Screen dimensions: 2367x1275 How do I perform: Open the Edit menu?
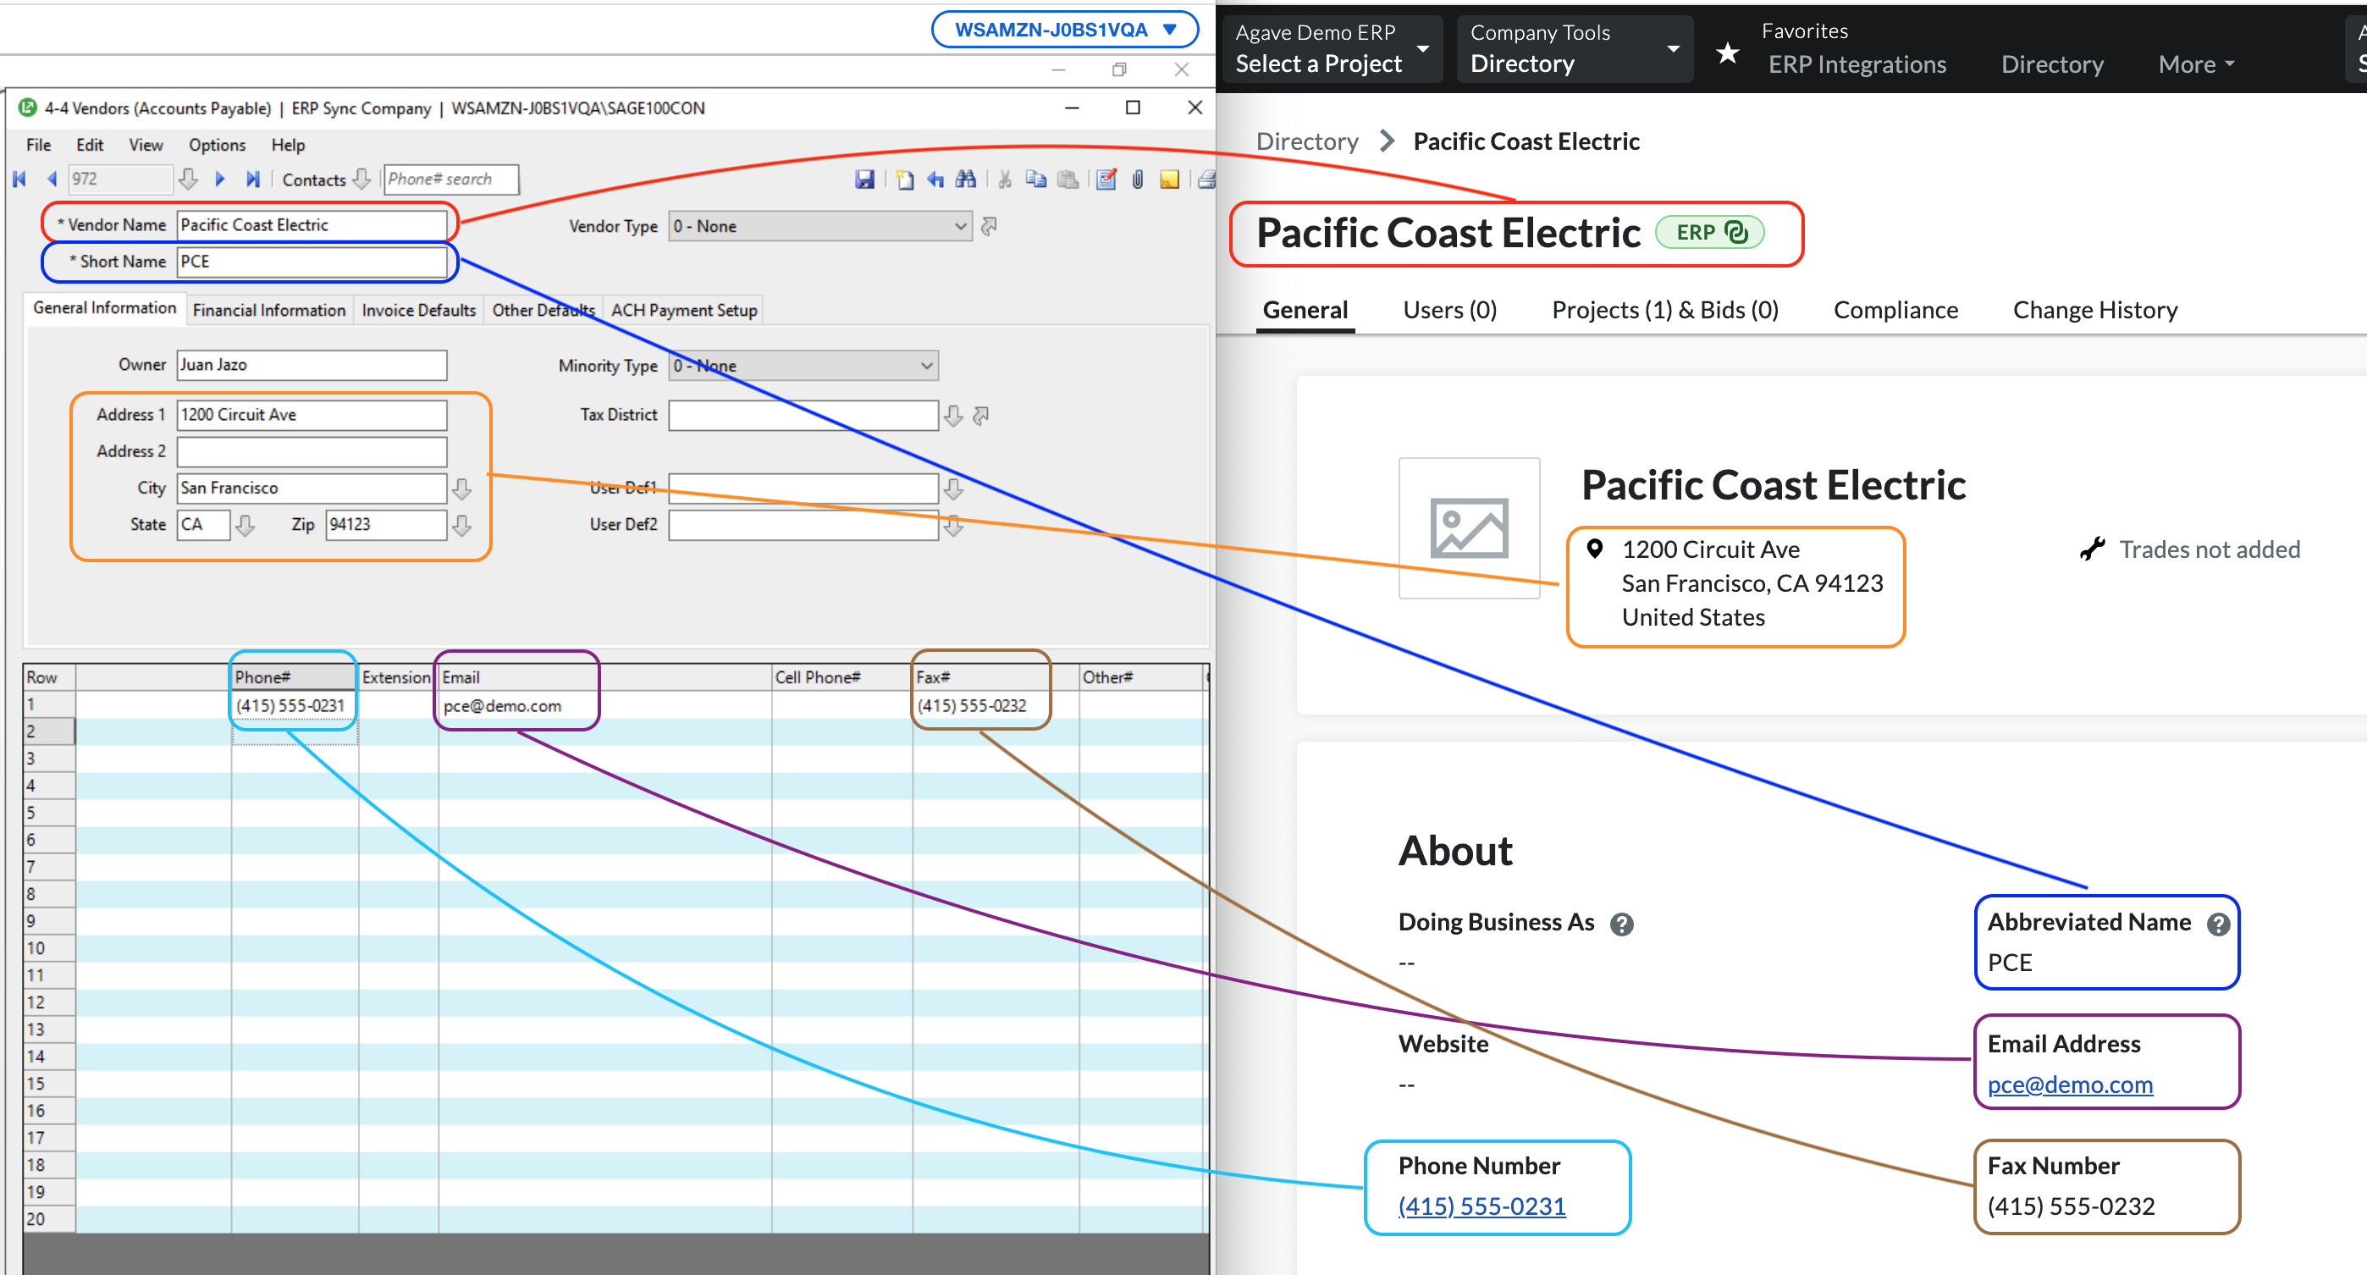click(x=89, y=144)
